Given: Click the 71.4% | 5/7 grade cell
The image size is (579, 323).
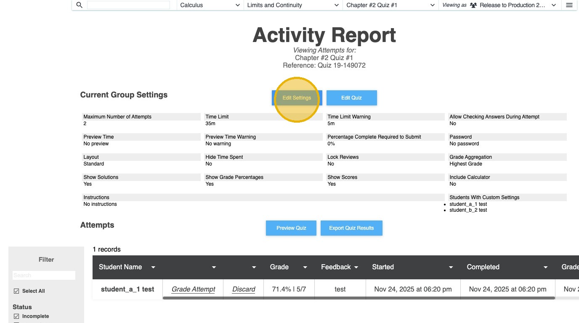Looking at the screenshot, I should click(289, 289).
